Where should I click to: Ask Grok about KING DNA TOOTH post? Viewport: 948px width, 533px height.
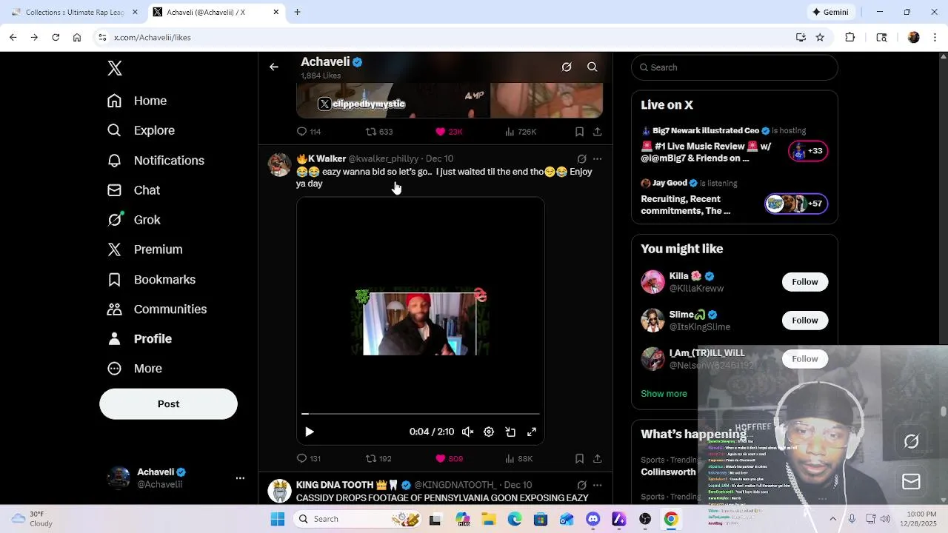coord(581,486)
